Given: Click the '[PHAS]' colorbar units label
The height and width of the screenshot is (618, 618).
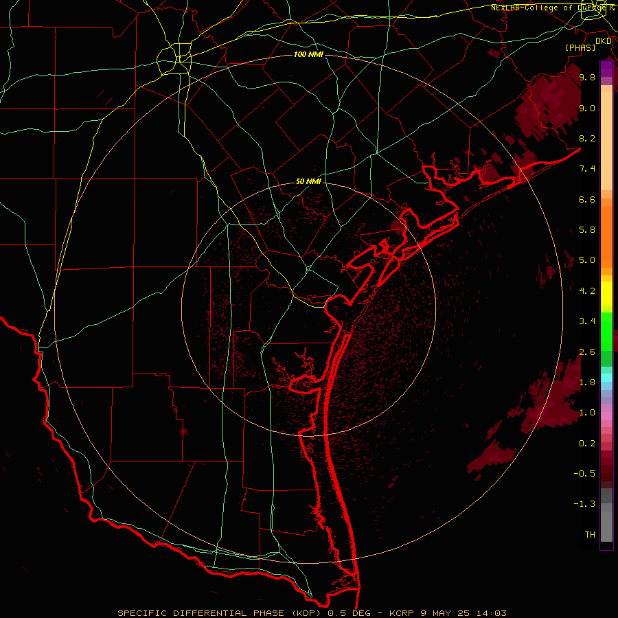Looking at the screenshot, I should point(580,47).
